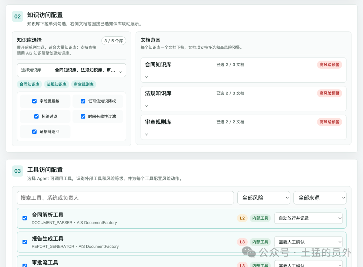Click 内部工具 tag on 报告生成工具
The image size is (363, 267).
click(260, 242)
